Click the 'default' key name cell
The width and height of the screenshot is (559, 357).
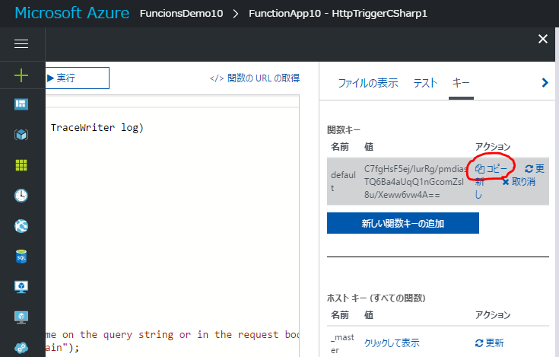point(343,181)
